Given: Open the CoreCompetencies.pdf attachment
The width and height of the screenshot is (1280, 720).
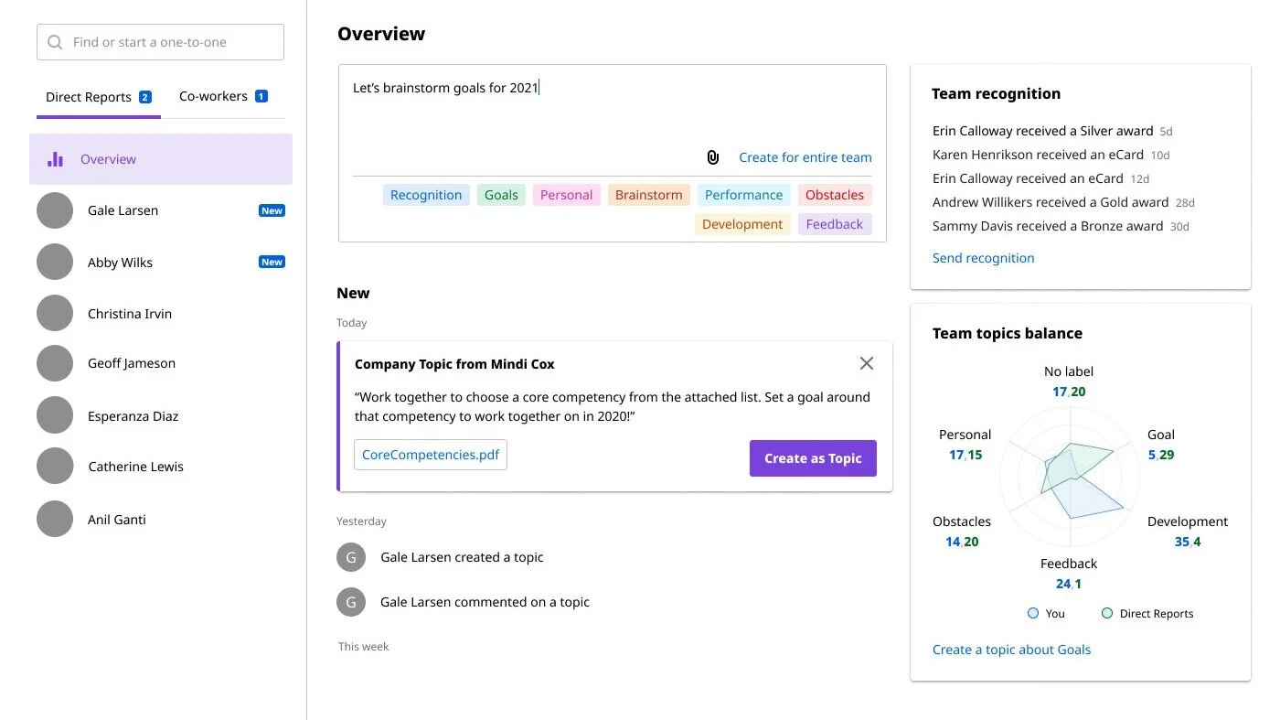Looking at the screenshot, I should click(x=431, y=455).
